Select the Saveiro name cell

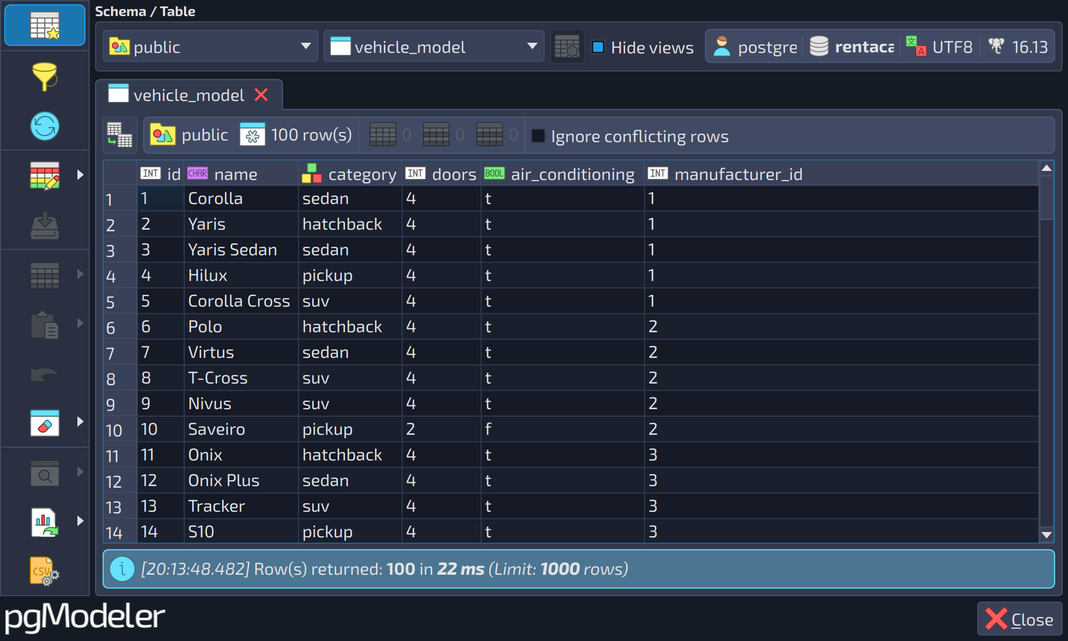(241, 429)
